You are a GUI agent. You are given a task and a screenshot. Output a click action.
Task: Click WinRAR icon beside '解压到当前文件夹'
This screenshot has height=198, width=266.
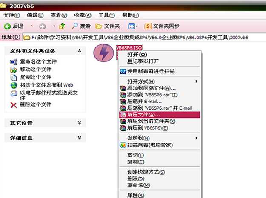point(123,122)
